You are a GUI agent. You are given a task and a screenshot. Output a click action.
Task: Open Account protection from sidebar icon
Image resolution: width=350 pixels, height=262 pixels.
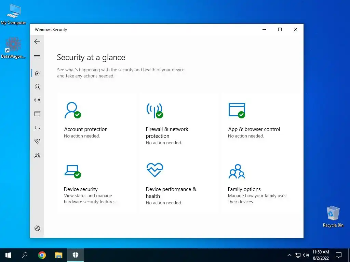(37, 87)
